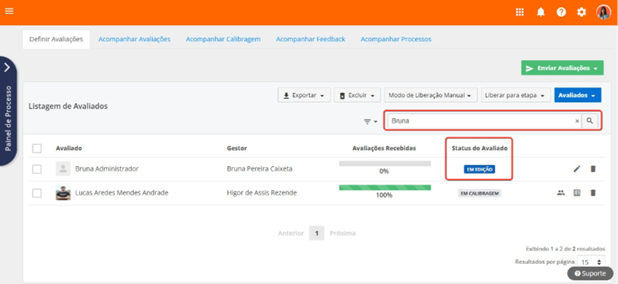This screenshot has height=284, width=618.
Task: Click the search magnifier icon
Action: click(x=590, y=121)
